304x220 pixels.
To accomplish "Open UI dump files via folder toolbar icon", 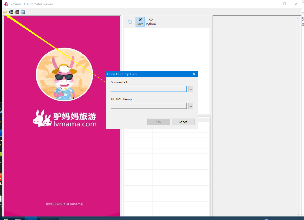I will 5,12.
